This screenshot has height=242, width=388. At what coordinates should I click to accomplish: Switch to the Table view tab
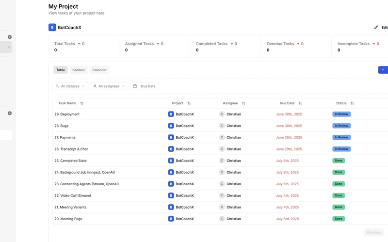pos(60,70)
